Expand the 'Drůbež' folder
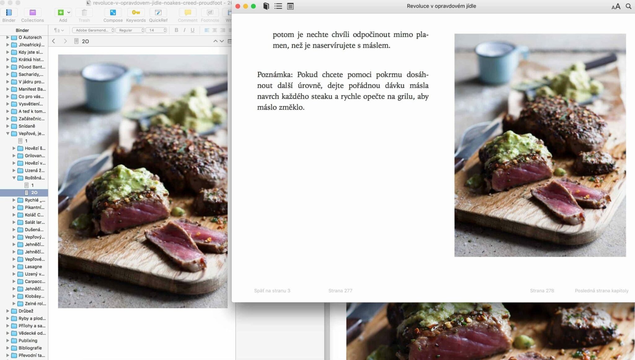 (x=8, y=311)
